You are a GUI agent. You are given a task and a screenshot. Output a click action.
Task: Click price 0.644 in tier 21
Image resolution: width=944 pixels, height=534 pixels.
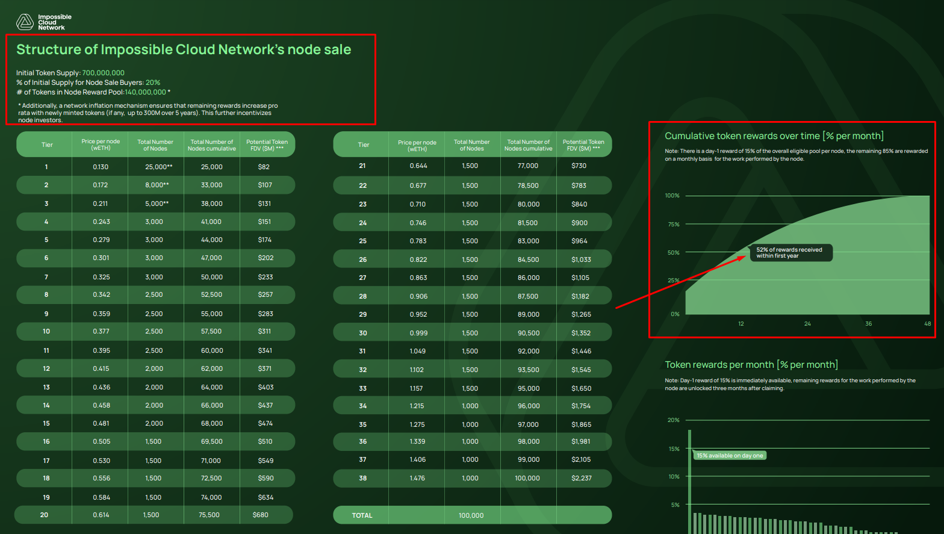tap(418, 166)
